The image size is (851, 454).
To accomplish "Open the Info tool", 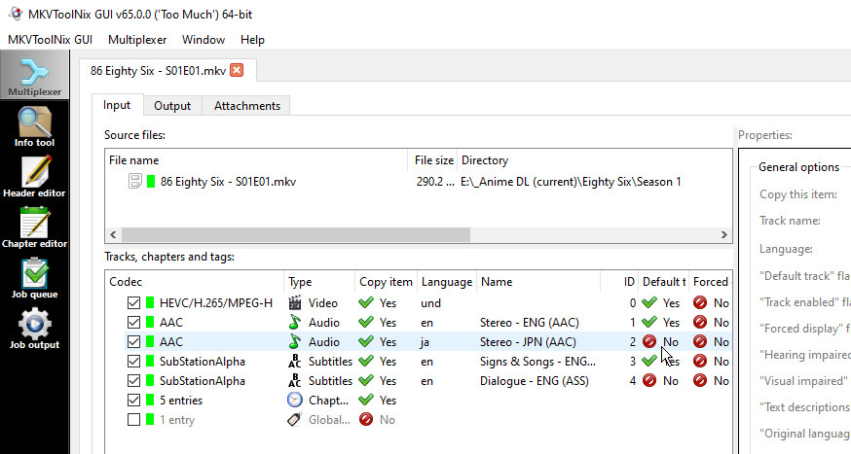I will pos(34,127).
